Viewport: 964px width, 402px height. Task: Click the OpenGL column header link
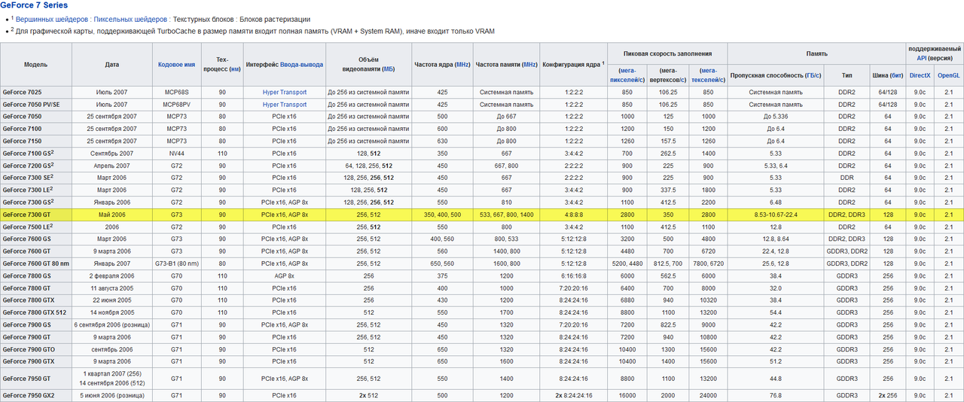point(948,75)
